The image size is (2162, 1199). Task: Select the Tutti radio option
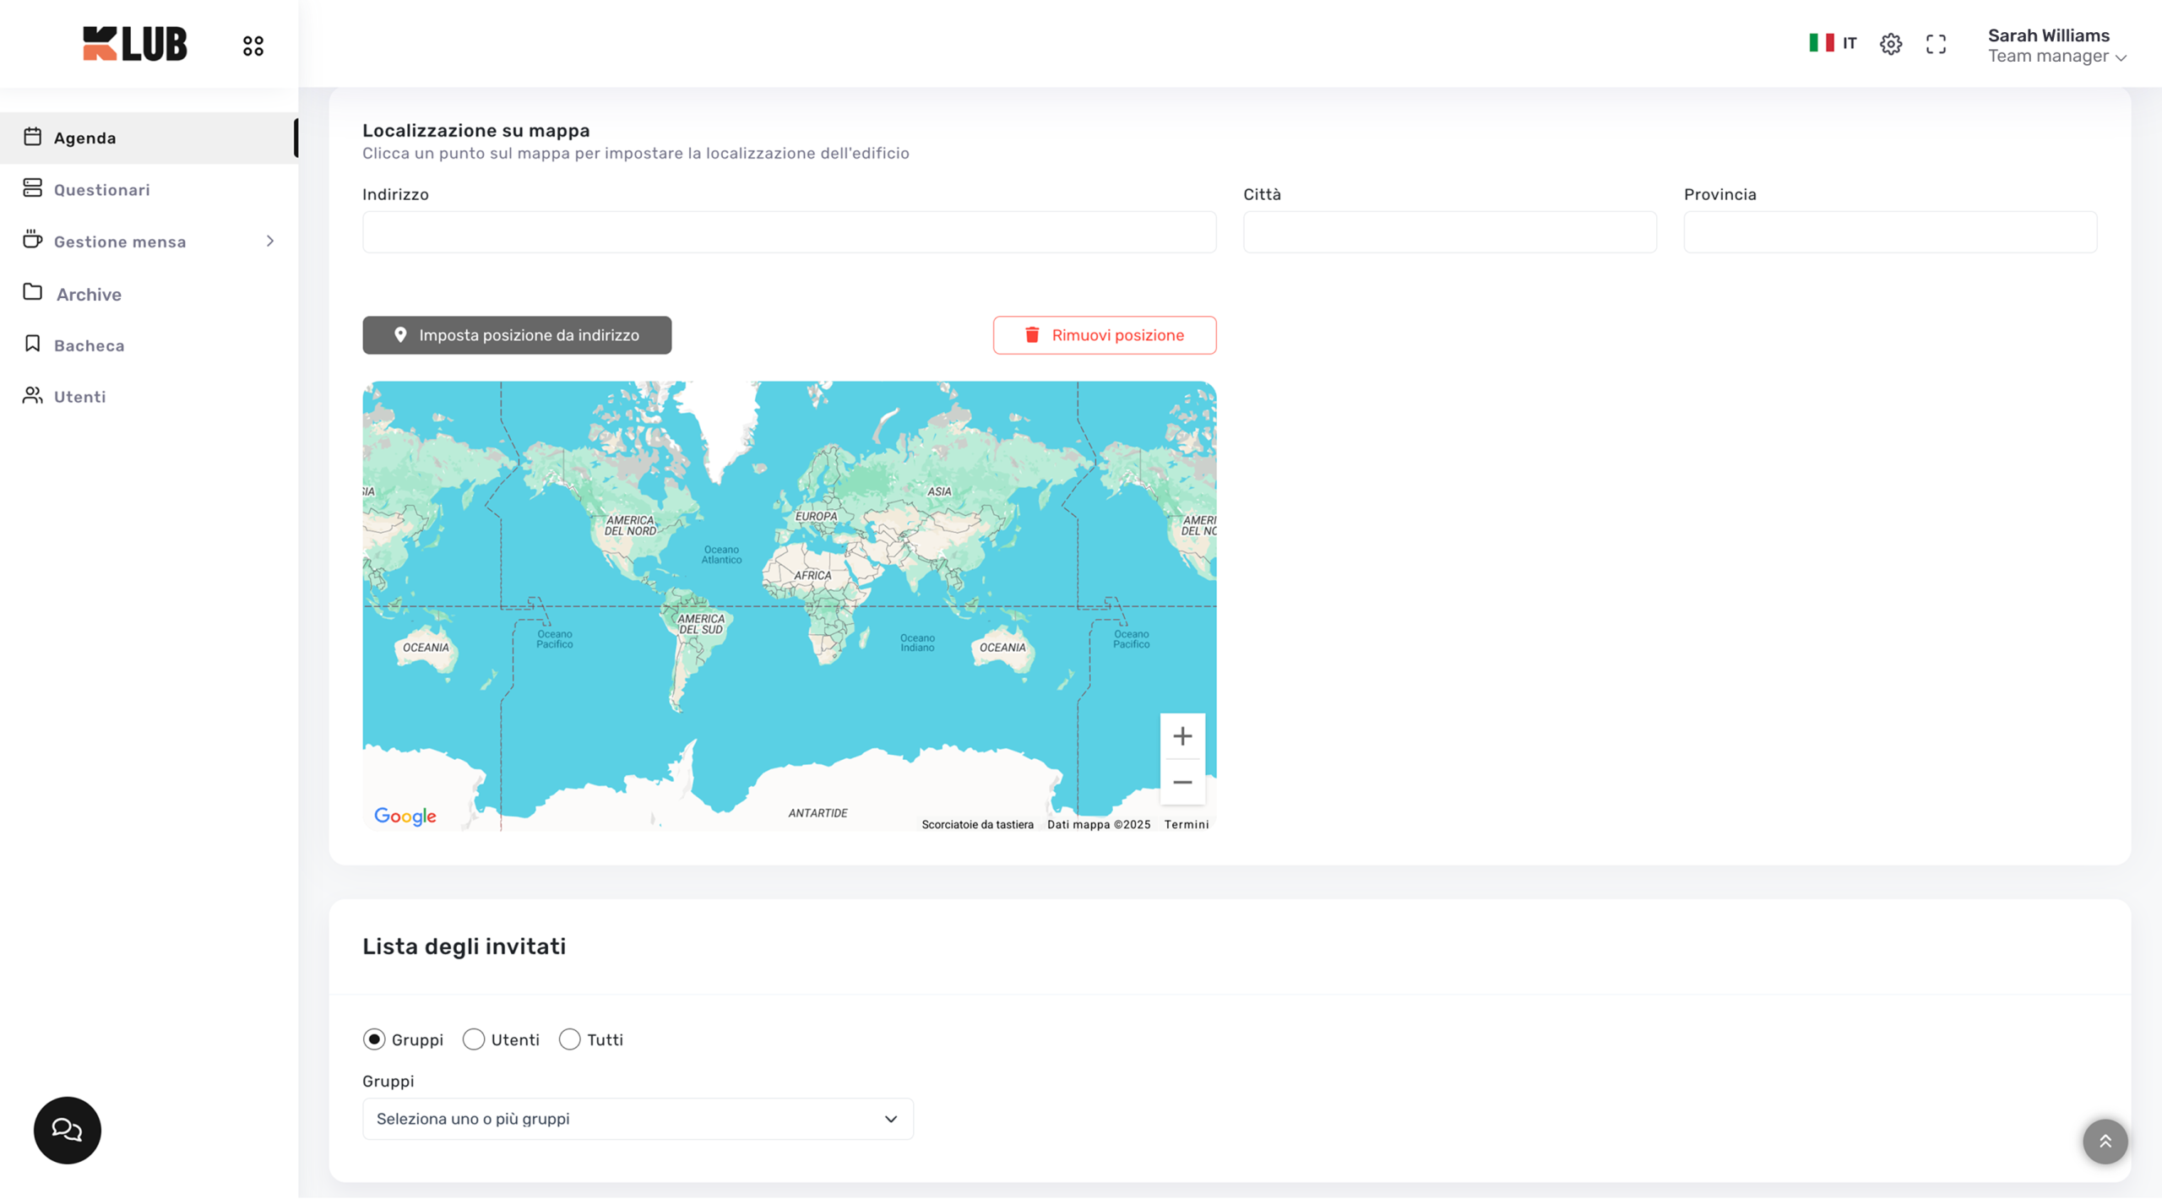[x=570, y=1039]
